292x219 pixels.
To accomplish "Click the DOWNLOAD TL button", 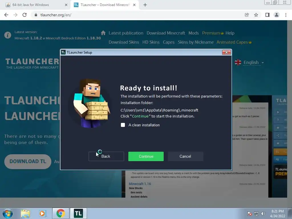I will pyautogui.click(x=28, y=161).
